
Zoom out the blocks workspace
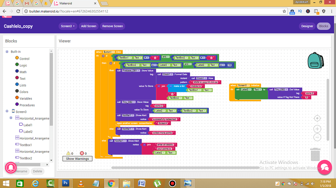317,137
